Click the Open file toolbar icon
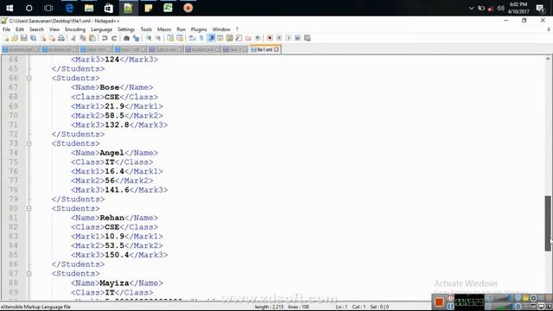The height and width of the screenshot is (311, 553). click(x=15, y=38)
